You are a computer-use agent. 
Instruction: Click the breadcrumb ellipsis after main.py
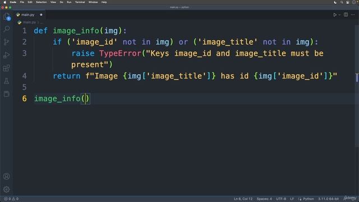pyautogui.click(x=42, y=22)
